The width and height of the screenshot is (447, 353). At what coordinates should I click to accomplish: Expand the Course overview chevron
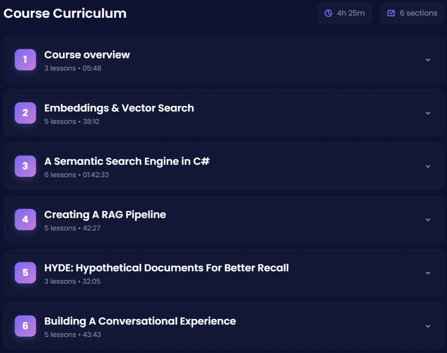[x=428, y=60]
